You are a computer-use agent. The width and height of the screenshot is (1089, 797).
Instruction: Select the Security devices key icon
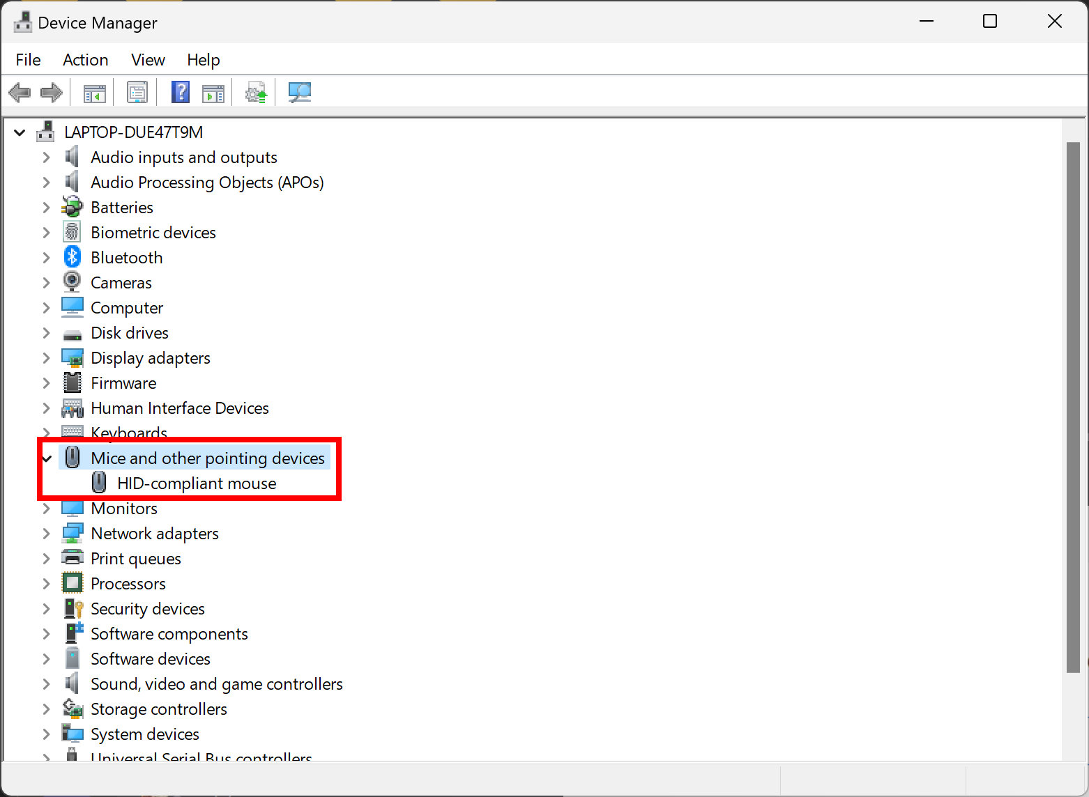[73, 608]
